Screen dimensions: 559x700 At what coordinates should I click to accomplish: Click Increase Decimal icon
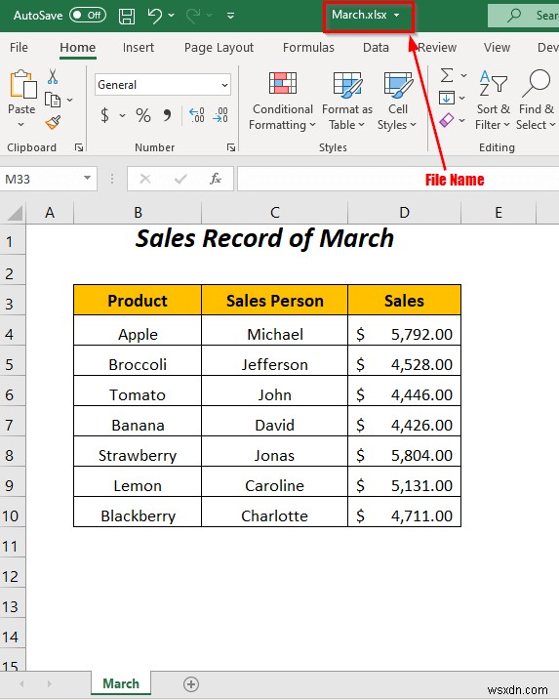[197, 115]
